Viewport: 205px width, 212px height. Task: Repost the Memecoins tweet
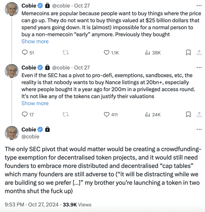[65, 53]
